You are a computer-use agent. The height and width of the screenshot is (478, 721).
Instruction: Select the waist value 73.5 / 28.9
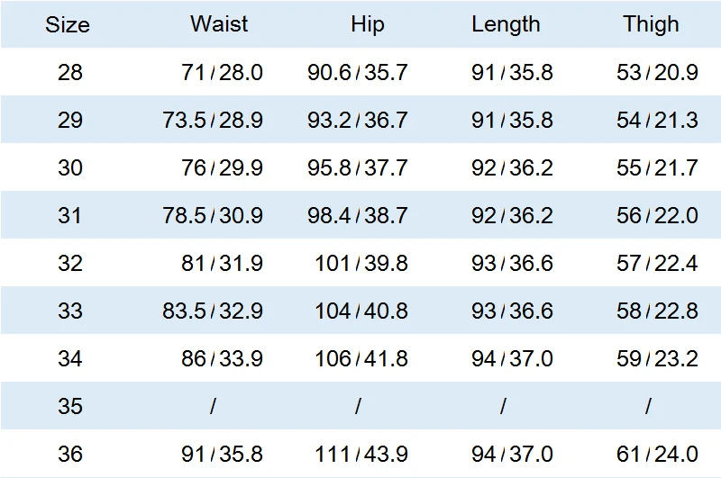tap(213, 120)
